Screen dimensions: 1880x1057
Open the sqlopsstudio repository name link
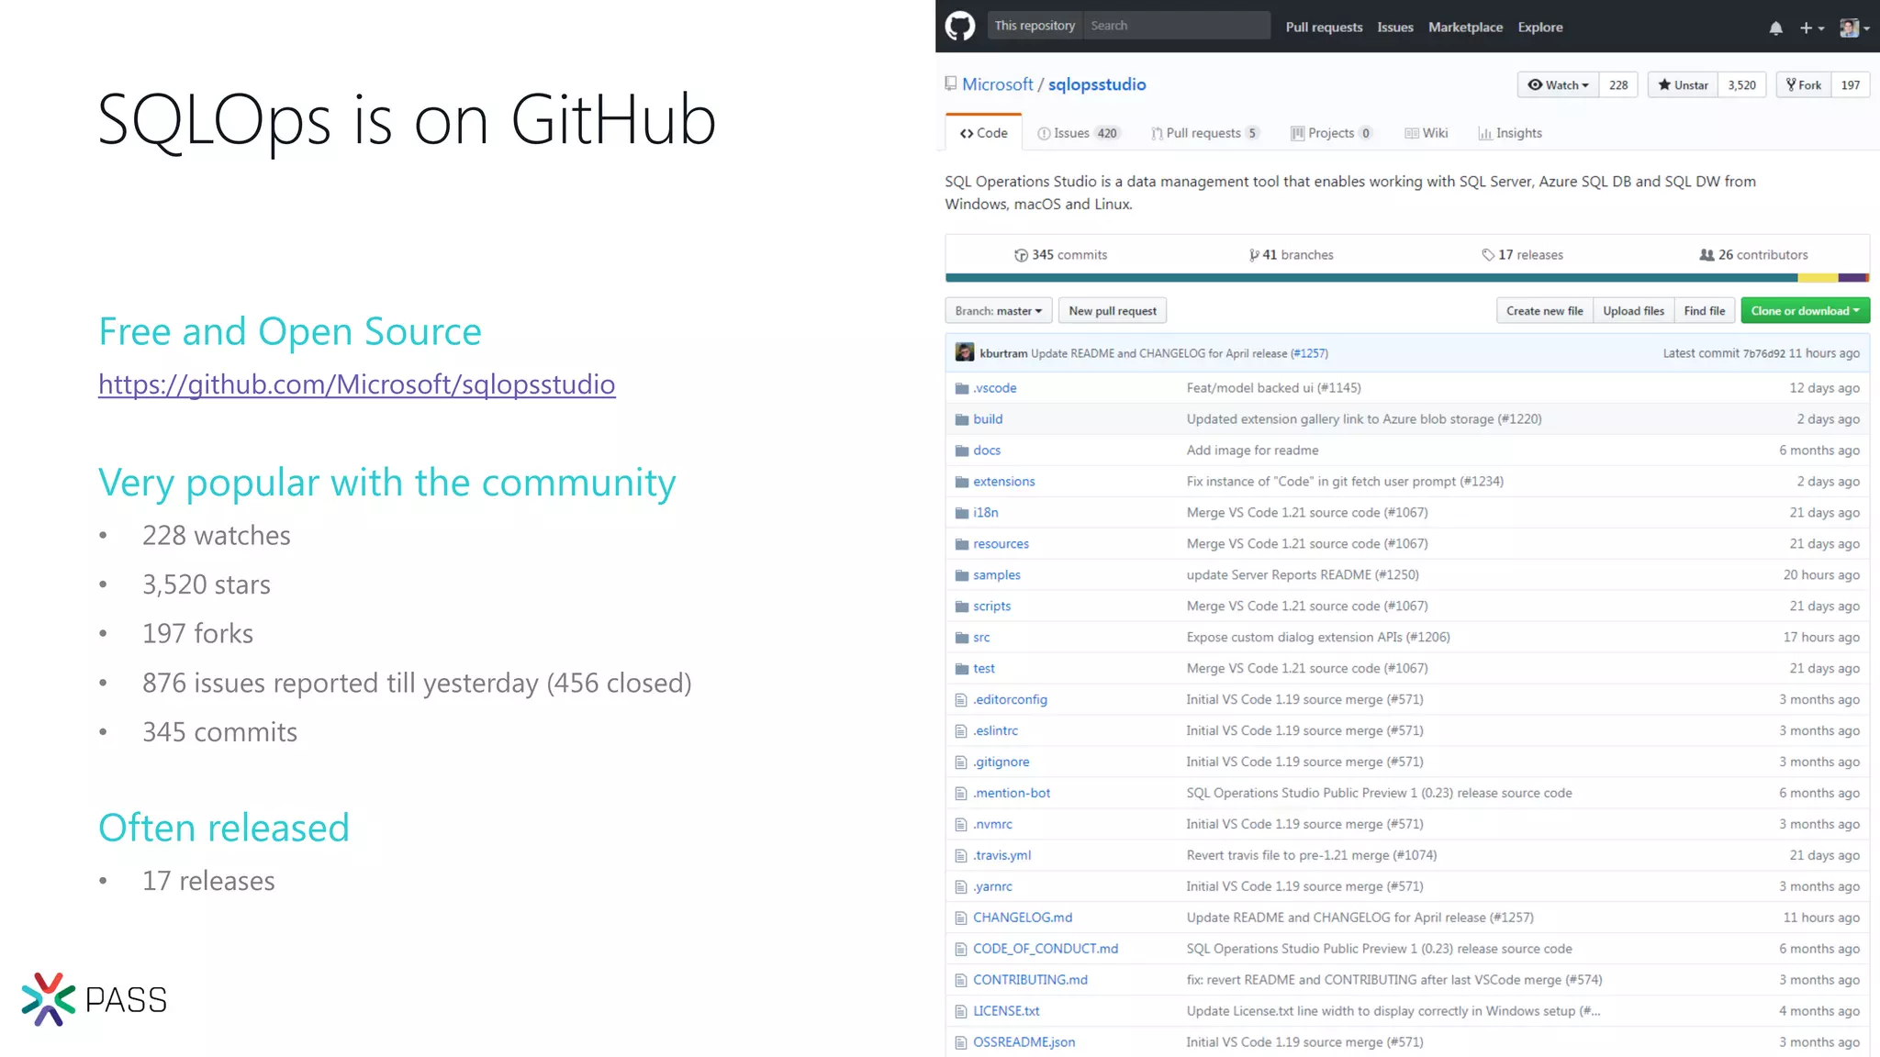click(1097, 84)
